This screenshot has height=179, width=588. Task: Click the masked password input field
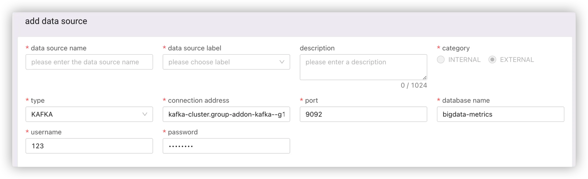pyautogui.click(x=226, y=146)
